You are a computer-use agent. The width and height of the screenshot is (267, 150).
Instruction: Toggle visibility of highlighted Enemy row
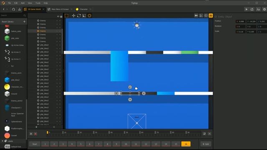pyautogui.click(x=57, y=31)
